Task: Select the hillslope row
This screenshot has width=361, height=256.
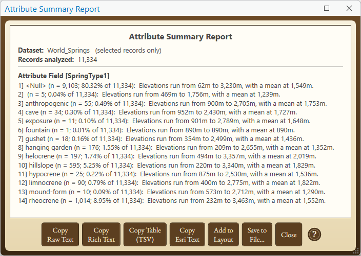Action: click(167, 166)
